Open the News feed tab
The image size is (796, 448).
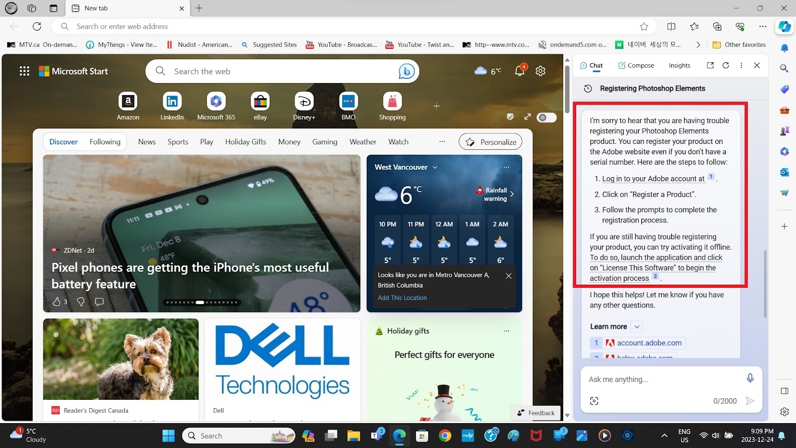147,141
